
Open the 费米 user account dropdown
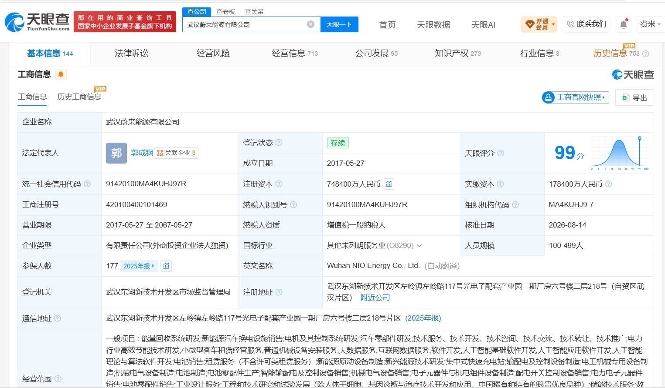650,24
